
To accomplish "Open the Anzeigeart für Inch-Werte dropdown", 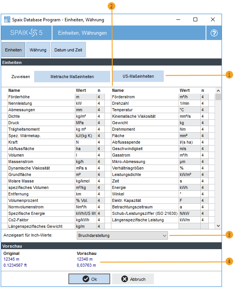I will [122, 235].
